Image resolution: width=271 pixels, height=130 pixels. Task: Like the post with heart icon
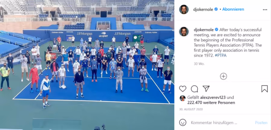tap(182, 89)
